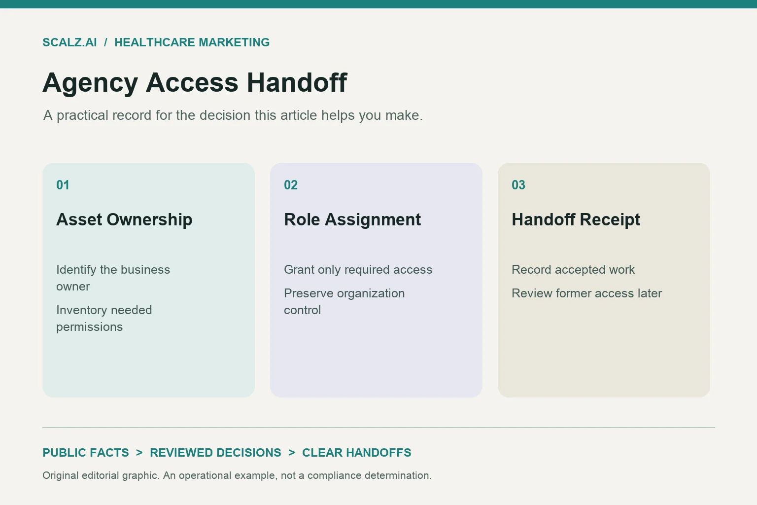
Task: Click the subtitle 'A practical record for the decision'
Action: 233,115
